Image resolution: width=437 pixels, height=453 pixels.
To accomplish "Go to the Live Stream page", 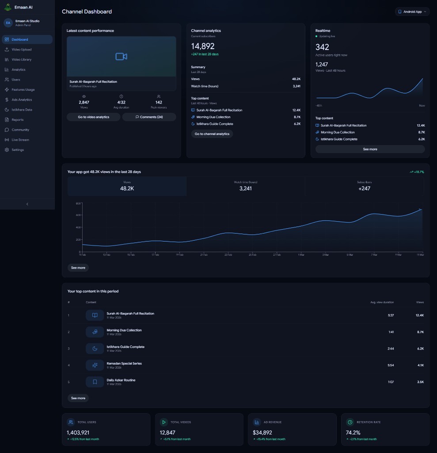I will pos(27,140).
